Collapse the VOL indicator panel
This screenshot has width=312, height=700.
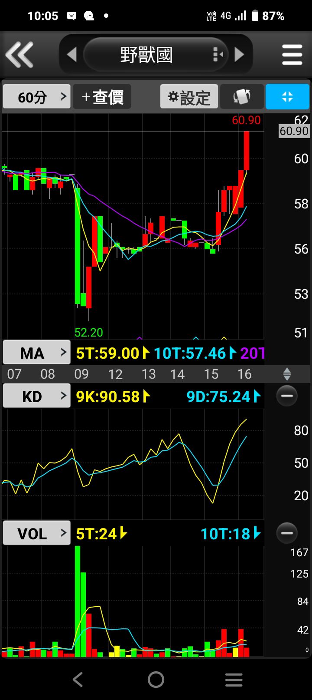(287, 533)
